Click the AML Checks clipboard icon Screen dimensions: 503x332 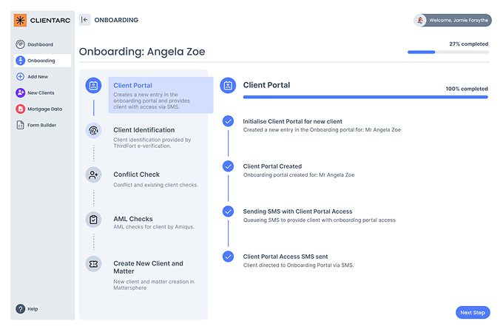(x=93, y=220)
